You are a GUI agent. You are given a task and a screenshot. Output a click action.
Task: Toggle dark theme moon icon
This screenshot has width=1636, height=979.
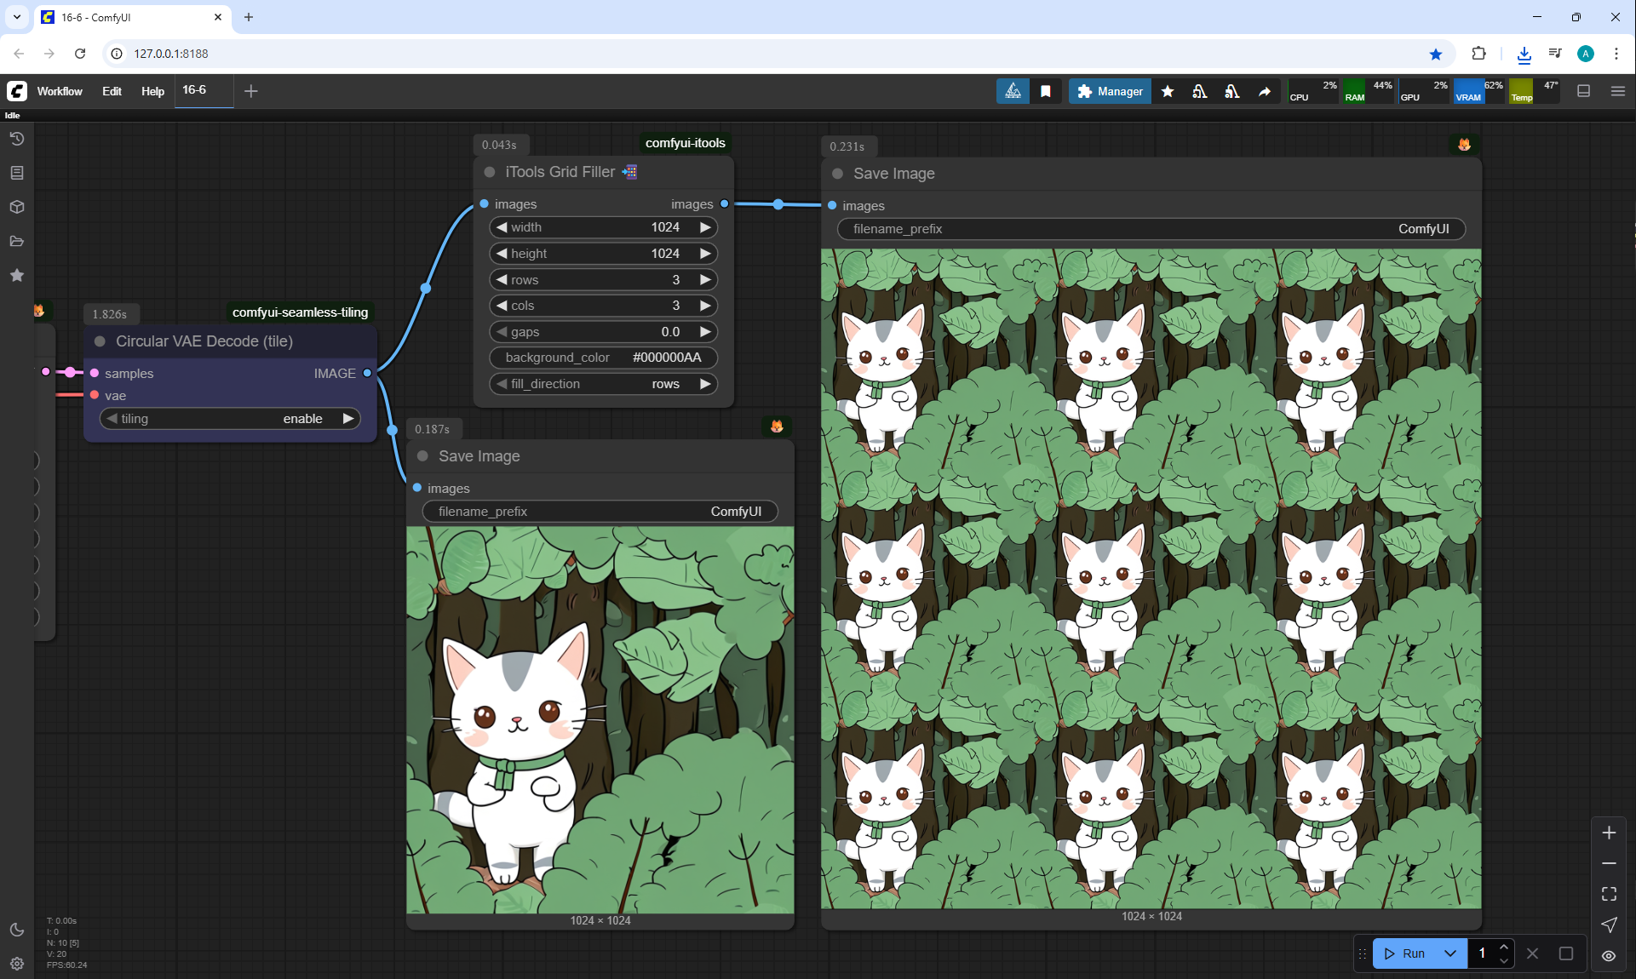pyautogui.click(x=17, y=930)
